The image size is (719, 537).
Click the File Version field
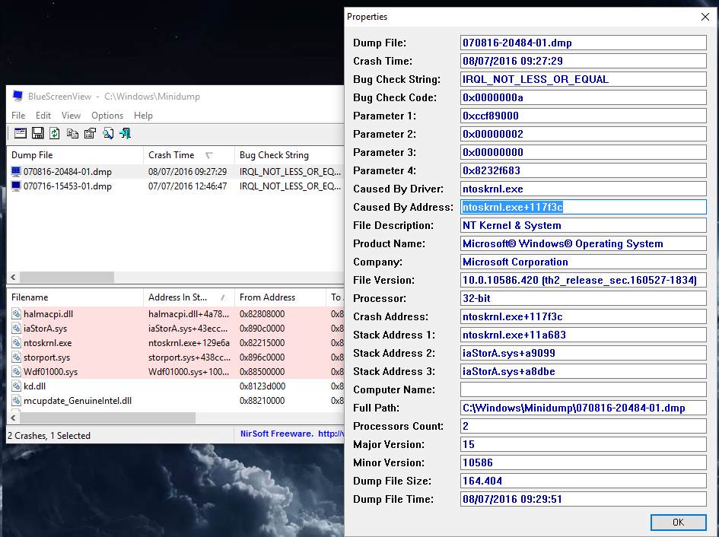coord(584,280)
